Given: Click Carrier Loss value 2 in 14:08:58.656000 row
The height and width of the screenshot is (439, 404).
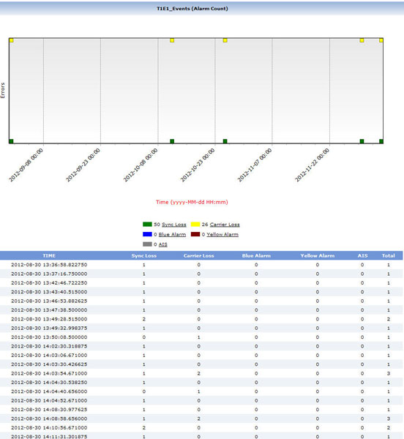Looking at the screenshot, I should [199, 419].
